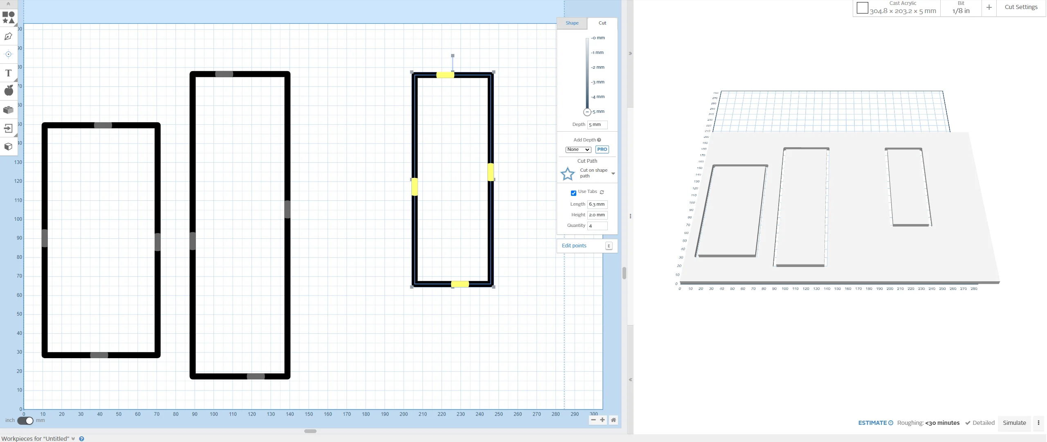Viewport: 1047px width, 442px height.
Task: Choose the Text tool
Action: click(x=9, y=73)
